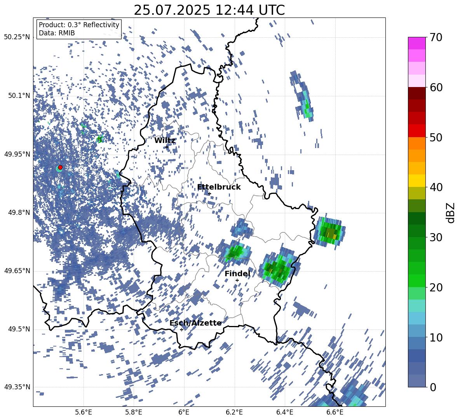Click the 50.25°N latitude label
The image size is (460, 420).
point(17,37)
